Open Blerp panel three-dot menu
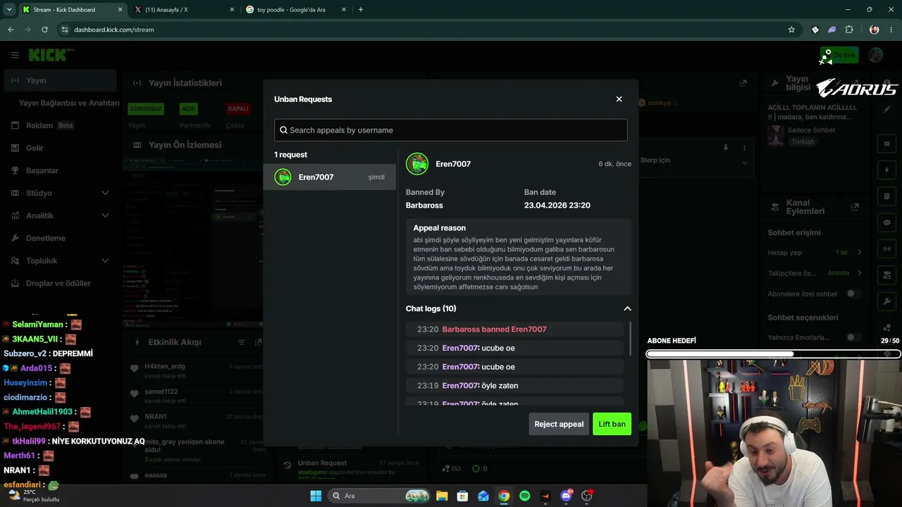902x507 pixels. [744, 148]
